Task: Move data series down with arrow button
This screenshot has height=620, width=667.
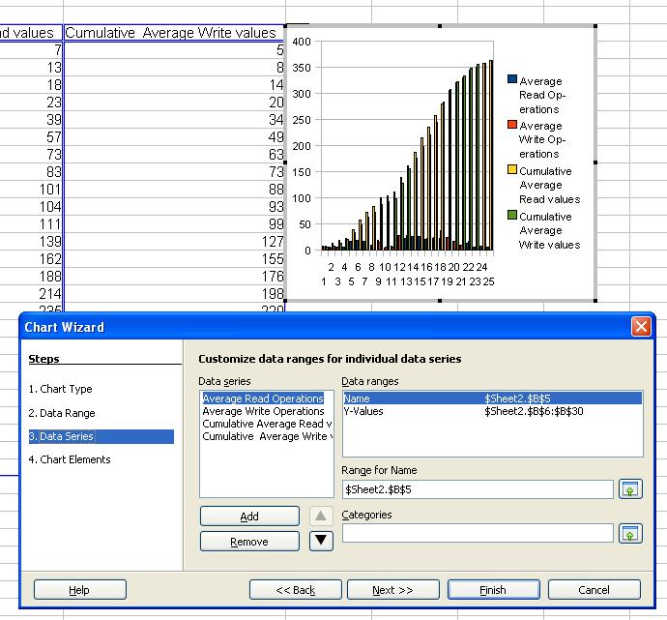Action: (321, 541)
